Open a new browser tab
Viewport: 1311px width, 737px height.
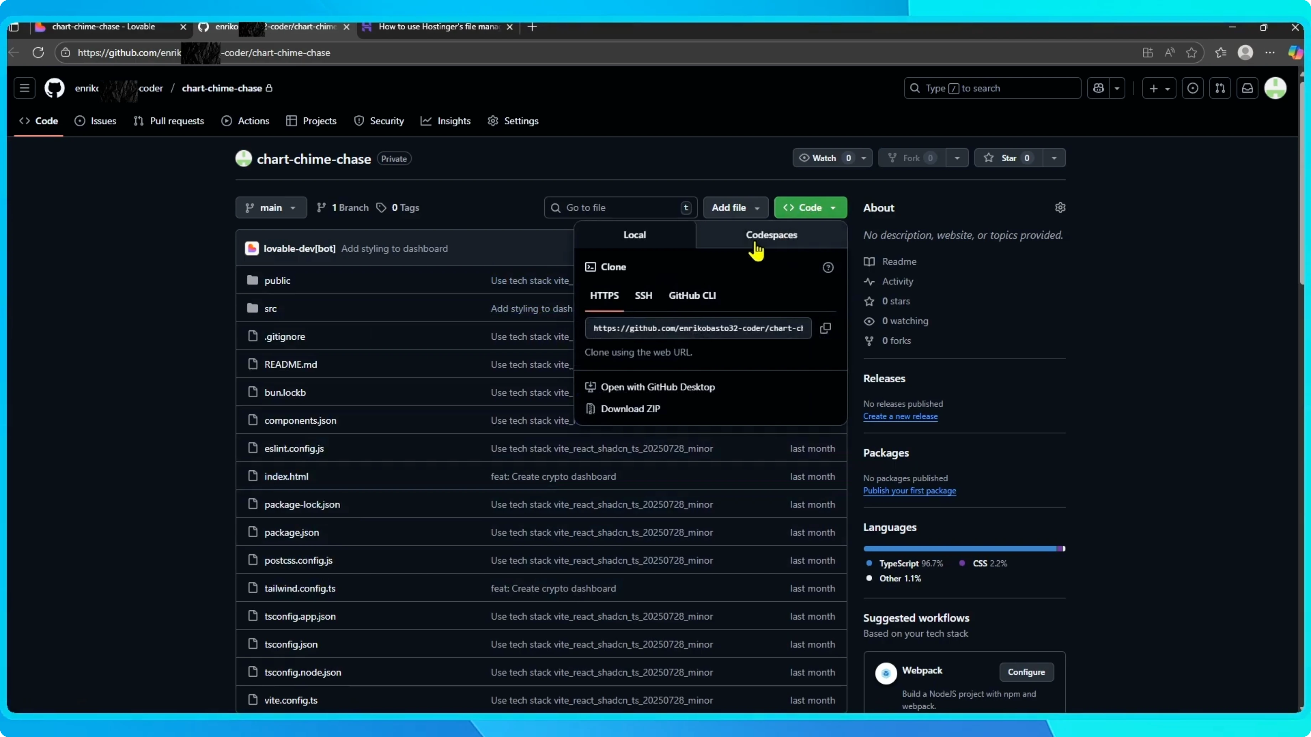(532, 26)
